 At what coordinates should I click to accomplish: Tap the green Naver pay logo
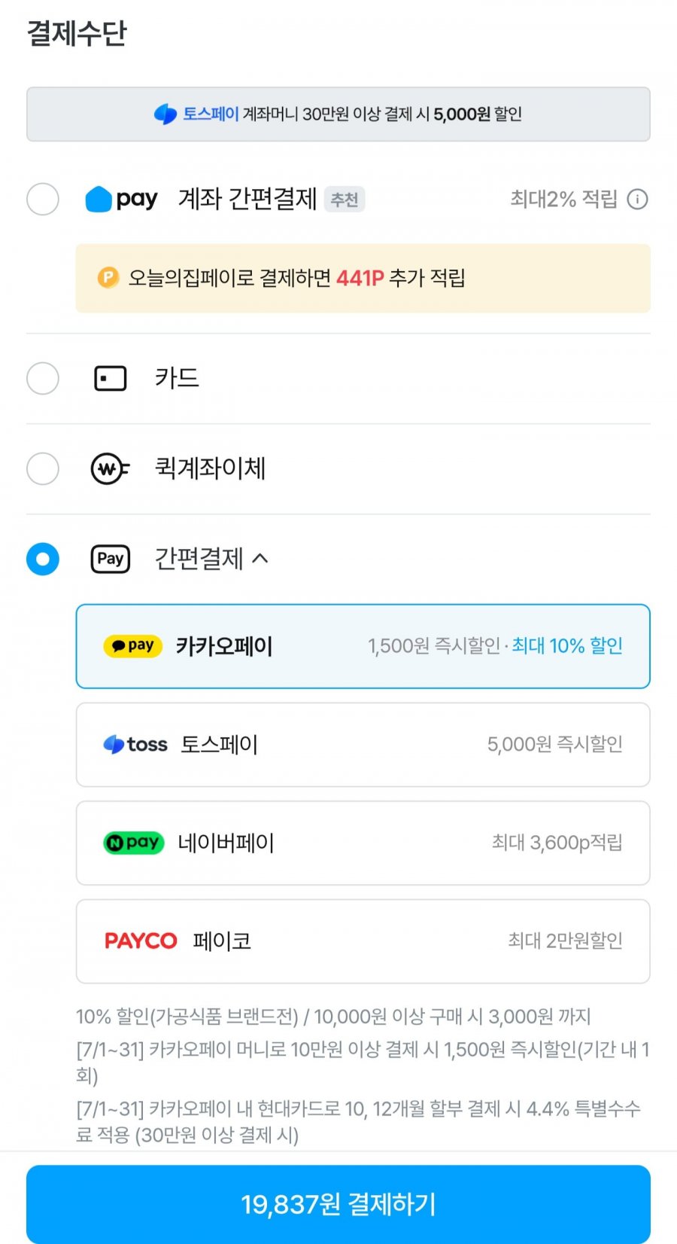tap(133, 843)
